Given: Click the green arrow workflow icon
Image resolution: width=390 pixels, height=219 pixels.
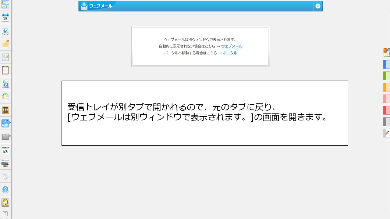Looking at the screenshot, I should click(x=5, y=97).
